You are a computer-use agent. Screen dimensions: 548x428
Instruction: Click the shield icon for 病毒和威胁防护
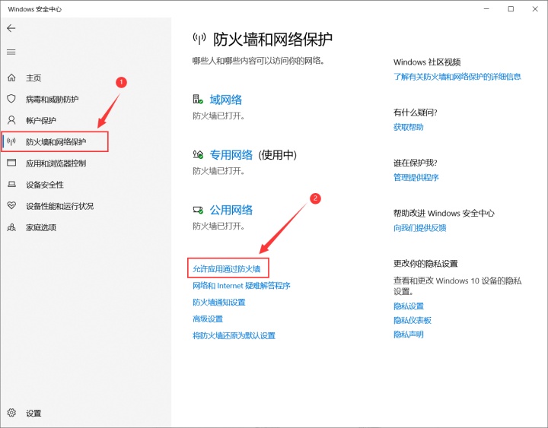tap(11, 99)
